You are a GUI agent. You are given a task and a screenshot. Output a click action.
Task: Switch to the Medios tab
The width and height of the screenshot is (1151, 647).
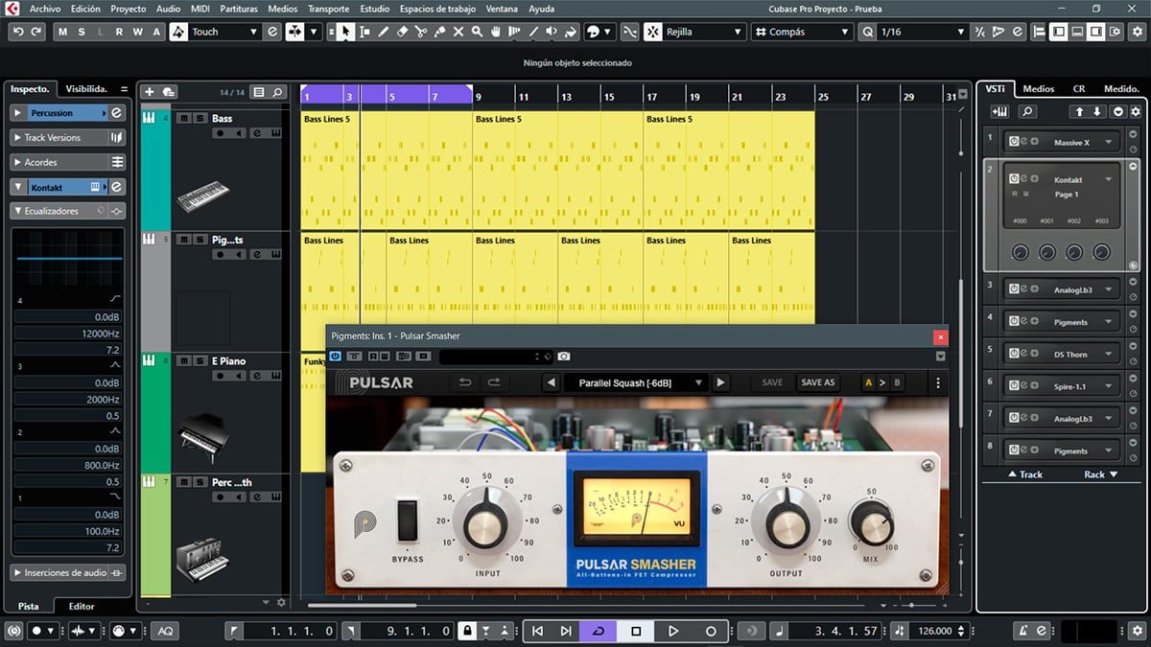coord(1038,88)
